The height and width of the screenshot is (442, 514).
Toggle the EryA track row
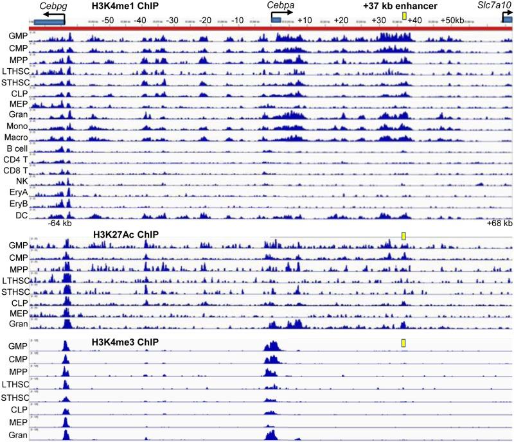pos(17,193)
